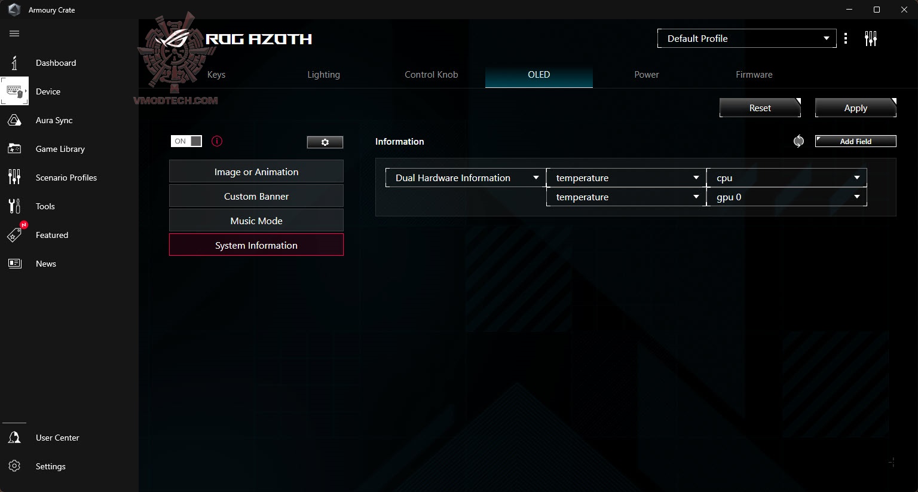Open the Dashboard icon in sidebar
Screen dimensions: 918x492
point(14,63)
